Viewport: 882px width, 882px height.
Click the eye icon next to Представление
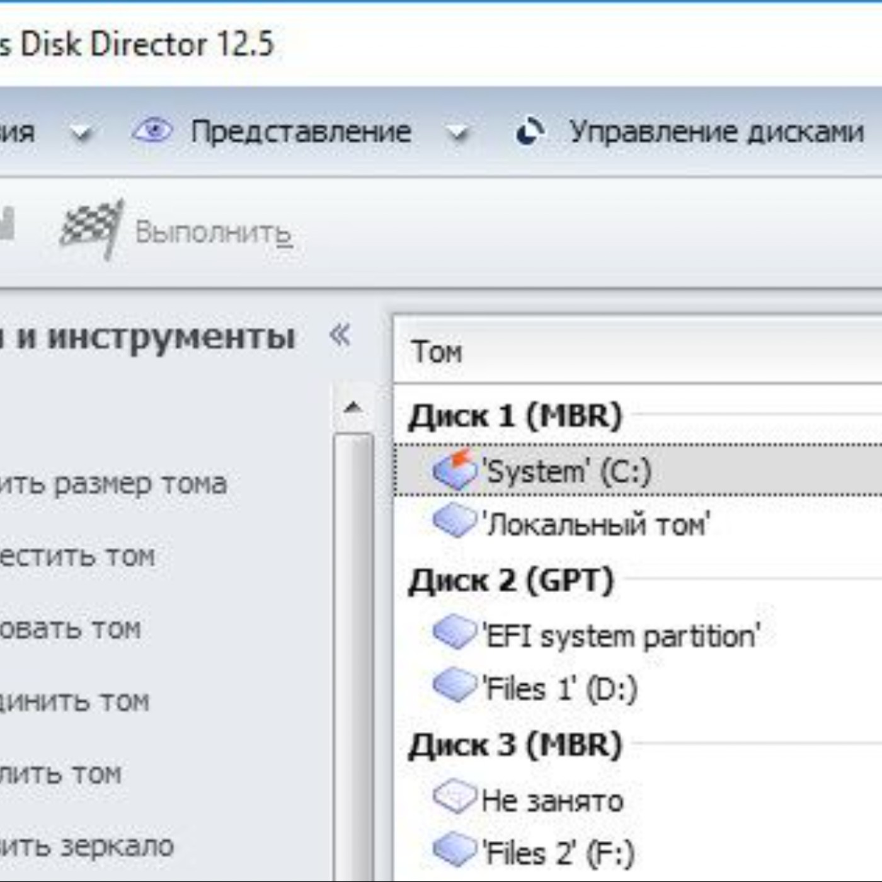[x=152, y=131]
